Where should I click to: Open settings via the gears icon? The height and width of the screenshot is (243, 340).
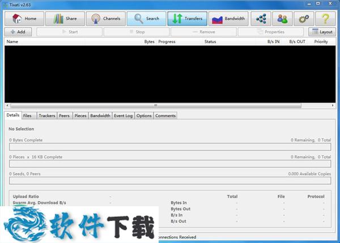304,19
